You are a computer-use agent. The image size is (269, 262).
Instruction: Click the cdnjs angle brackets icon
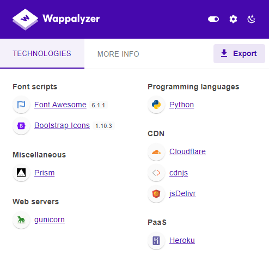click(x=156, y=173)
